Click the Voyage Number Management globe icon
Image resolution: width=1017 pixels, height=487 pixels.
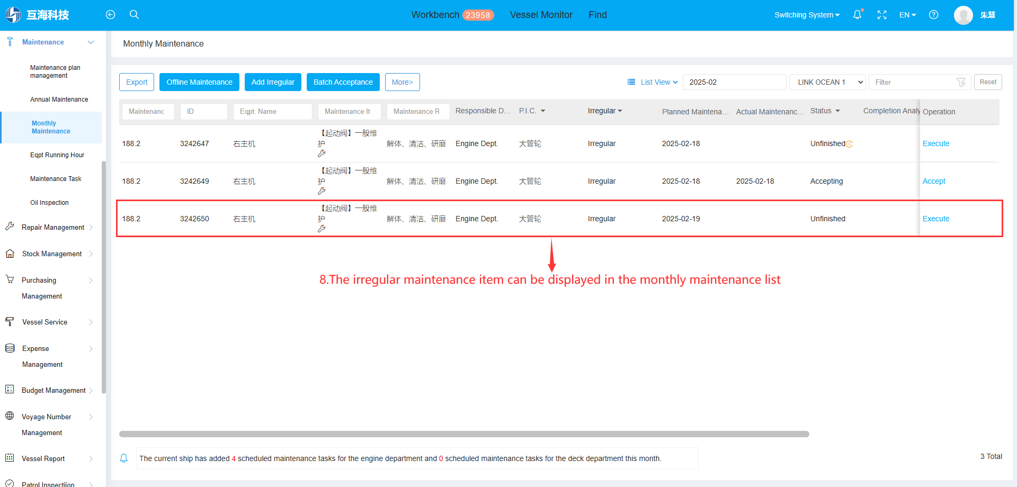(x=10, y=416)
